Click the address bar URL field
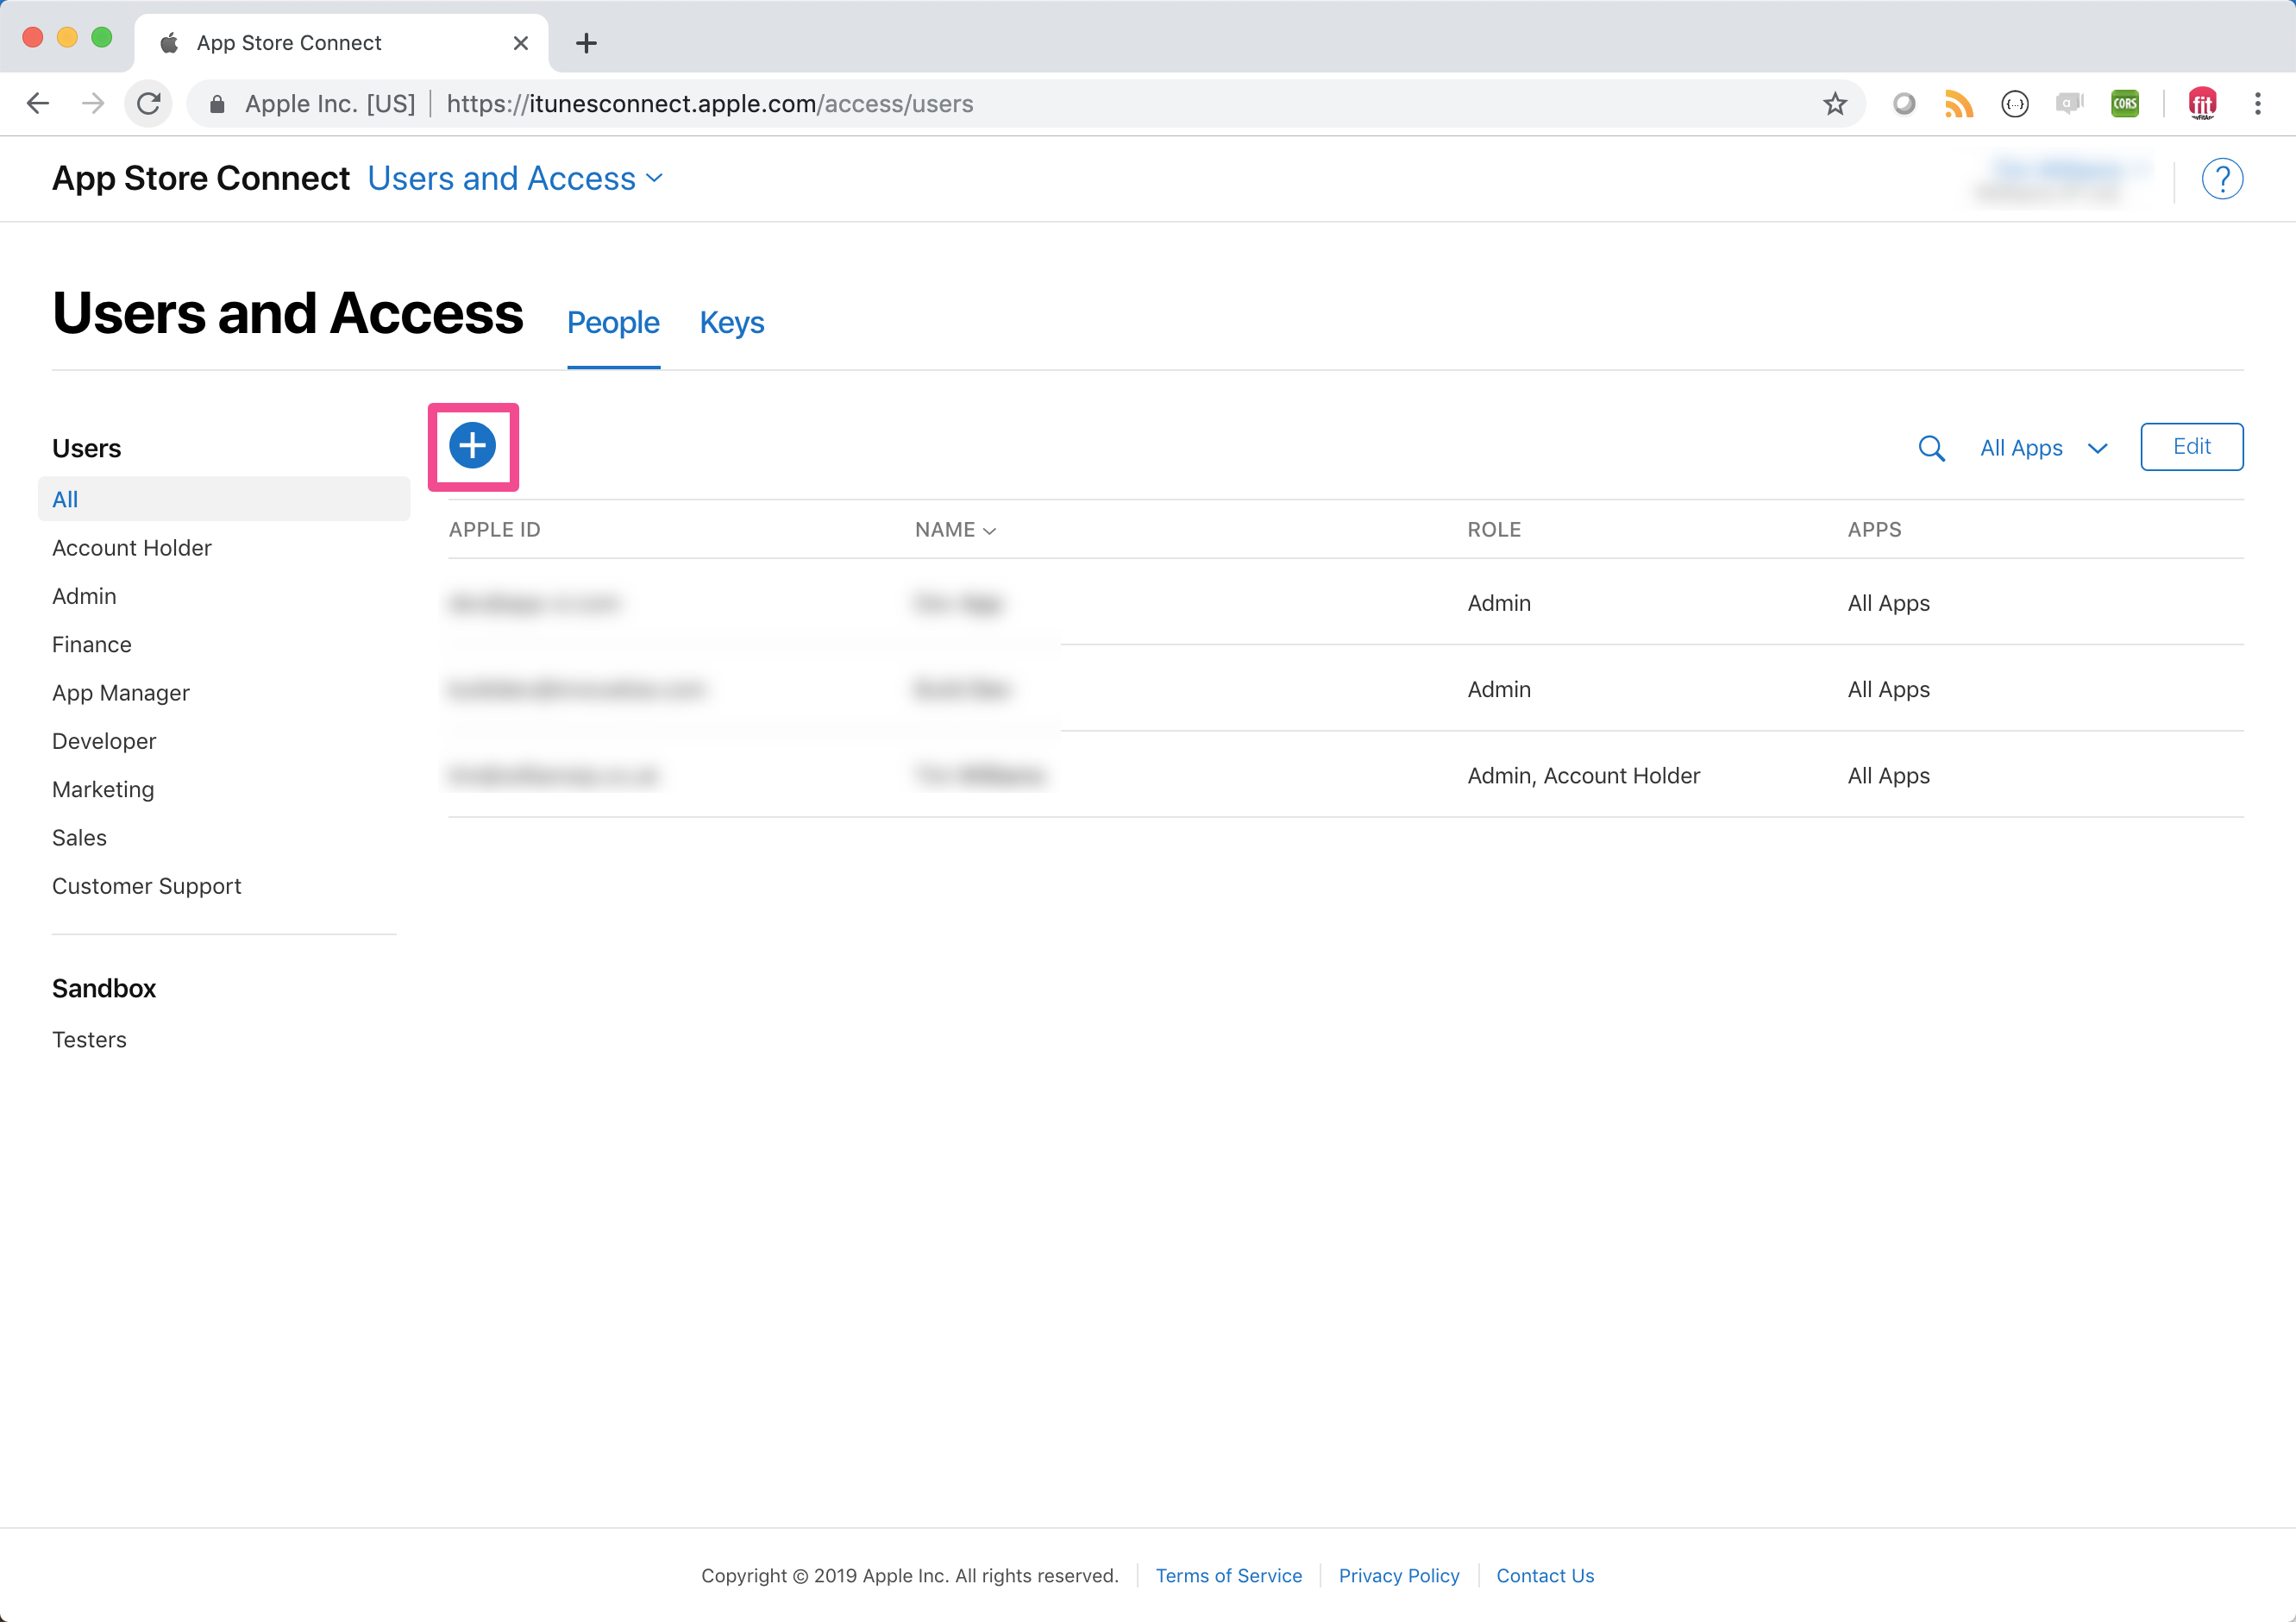 point(1025,104)
